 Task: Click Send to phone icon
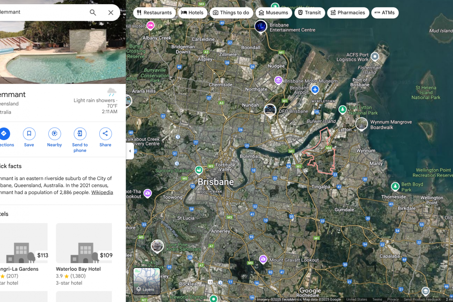(x=80, y=134)
